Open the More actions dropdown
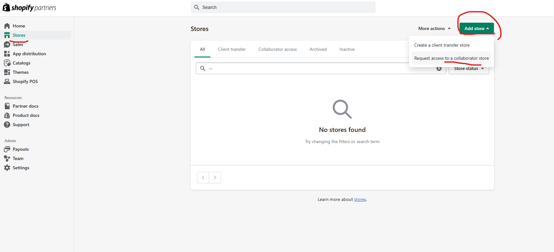Image resolution: width=554 pixels, height=252 pixels. point(434,28)
